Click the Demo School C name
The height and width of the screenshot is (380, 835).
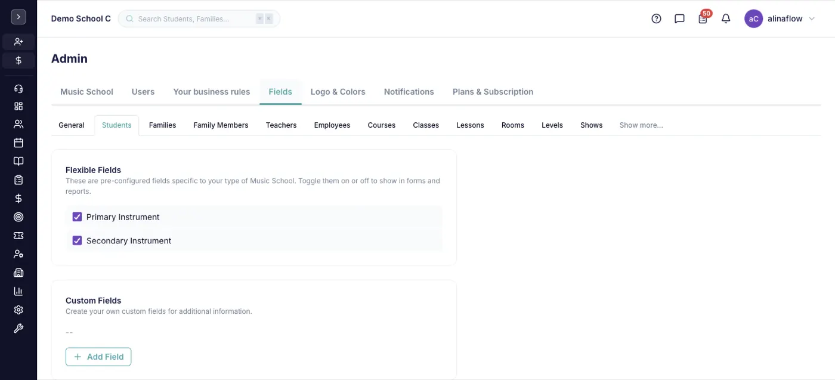click(x=81, y=18)
